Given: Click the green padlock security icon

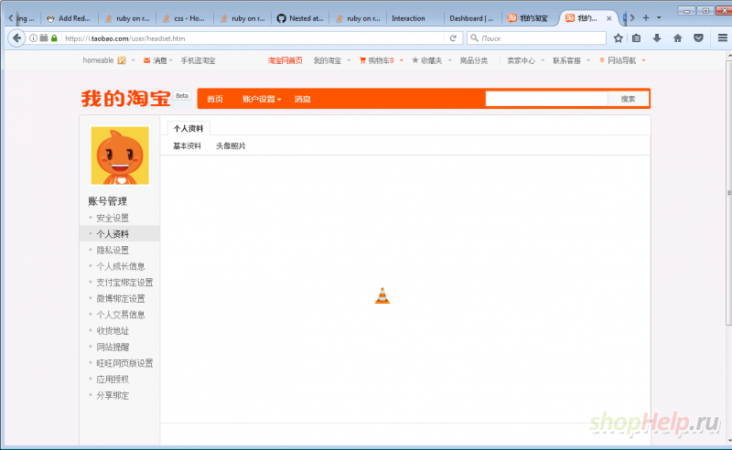Looking at the screenshot, I should 54,38.
